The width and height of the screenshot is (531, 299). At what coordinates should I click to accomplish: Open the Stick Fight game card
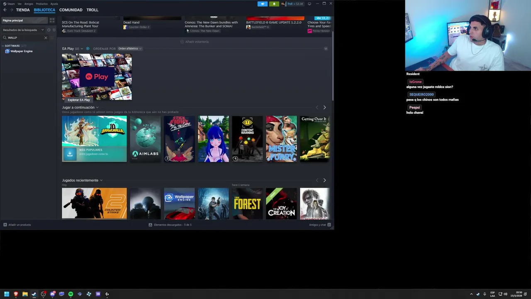click(x=179, y=139)
